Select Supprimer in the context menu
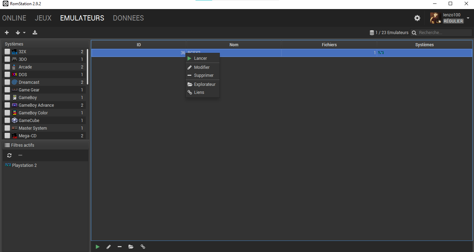The height and width of the screenshot is (252, 474). click(203, 75)
